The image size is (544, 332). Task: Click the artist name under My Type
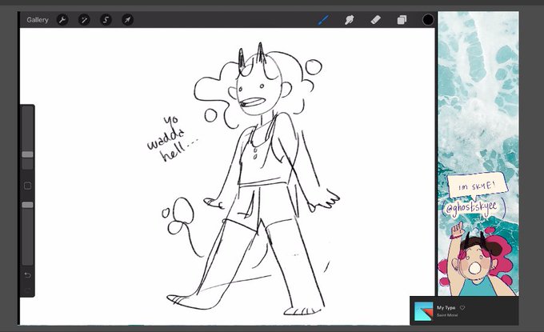coord(447,315)
